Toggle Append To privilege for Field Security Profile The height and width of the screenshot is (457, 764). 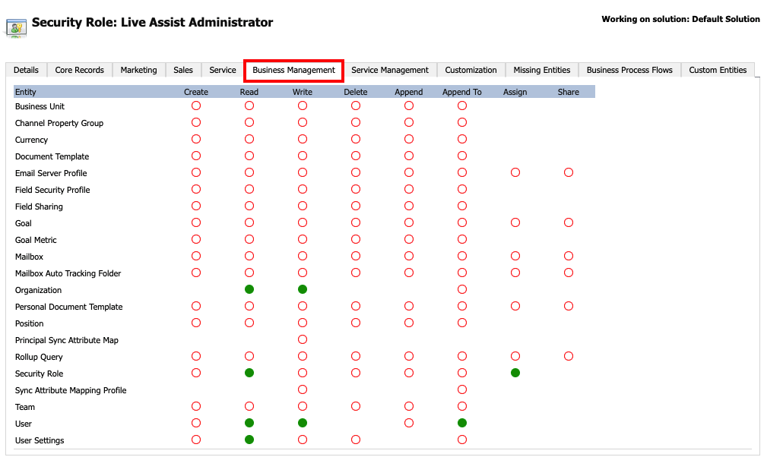point(462,189)
